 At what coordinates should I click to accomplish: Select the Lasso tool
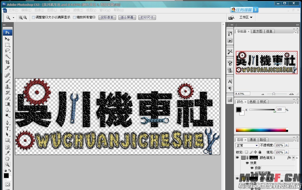coord(7,51)
